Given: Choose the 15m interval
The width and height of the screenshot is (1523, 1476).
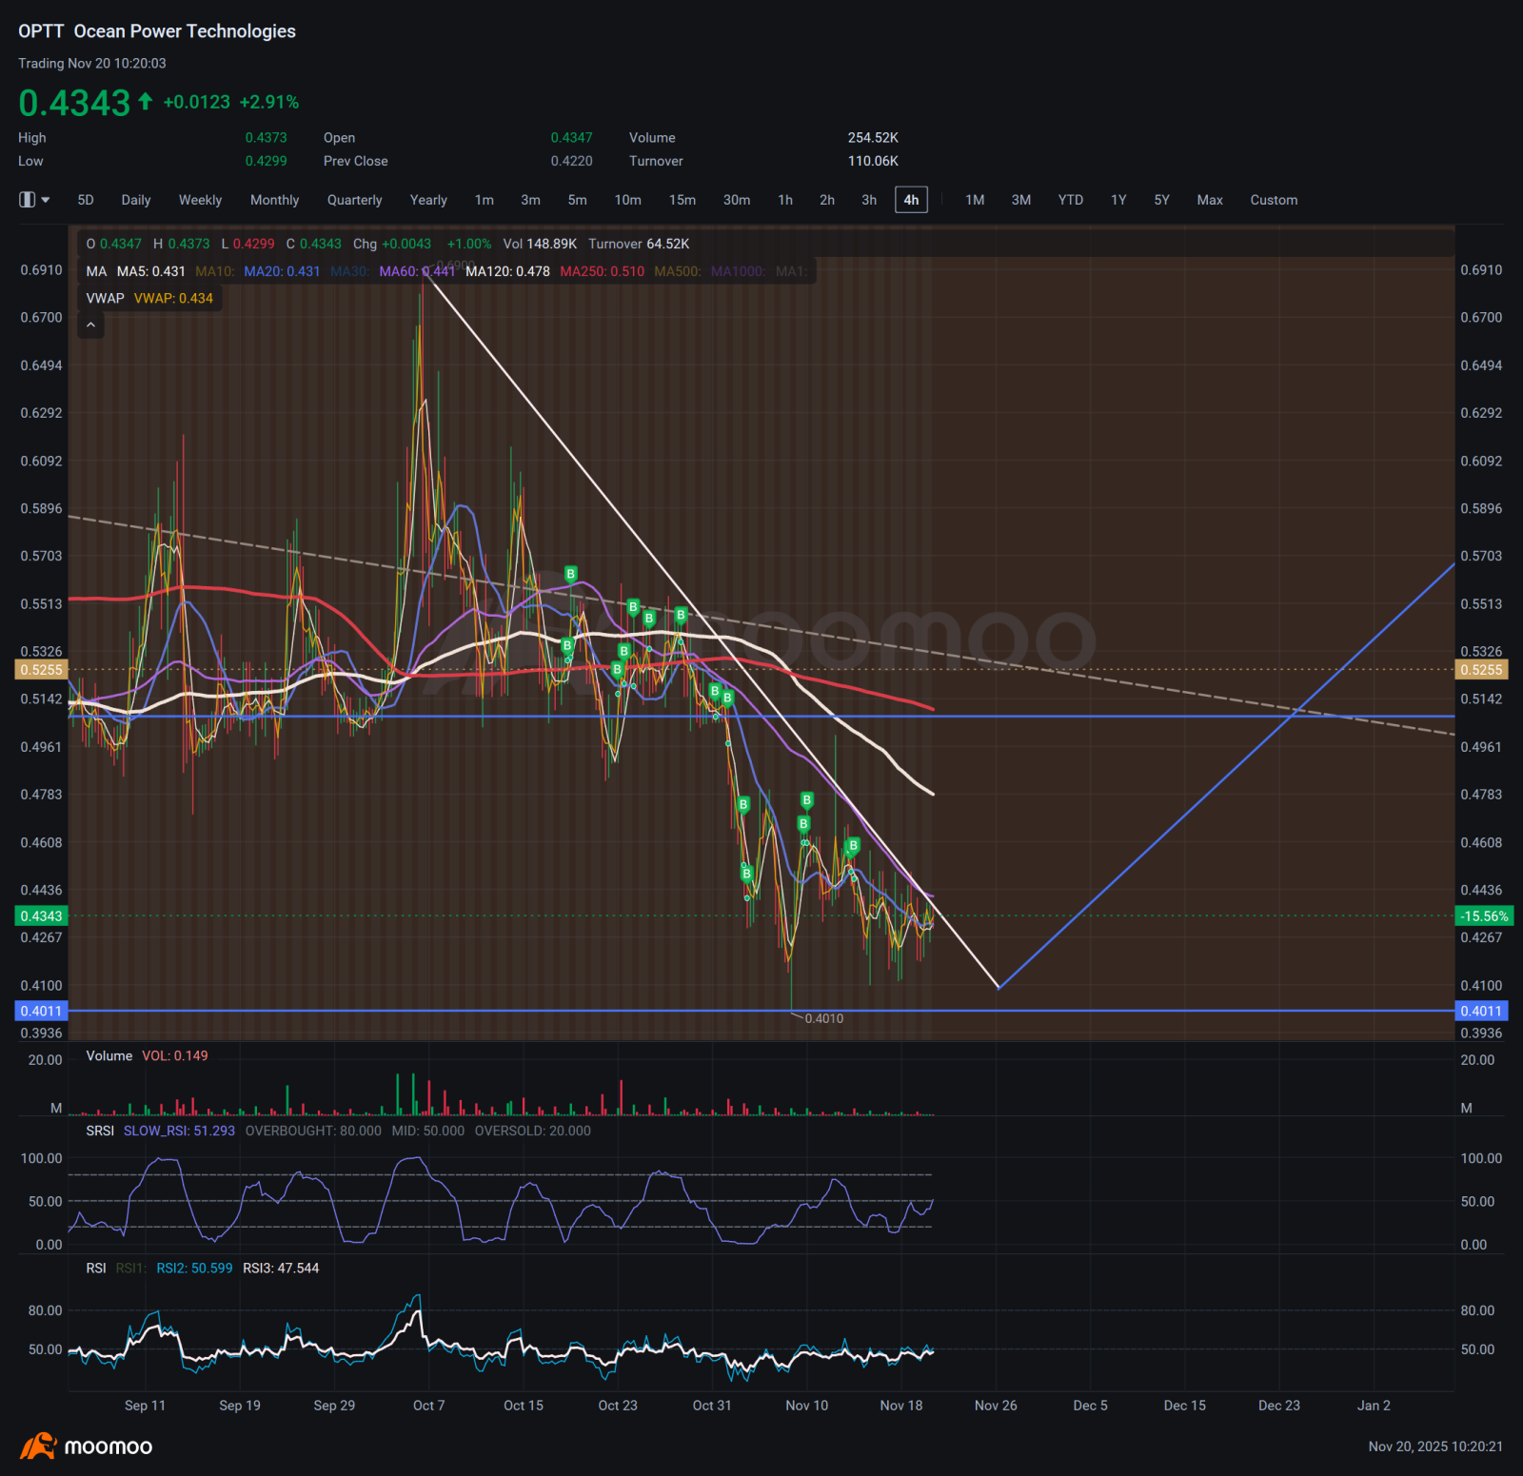Looking at the screenshot, I should coord(682,200).
